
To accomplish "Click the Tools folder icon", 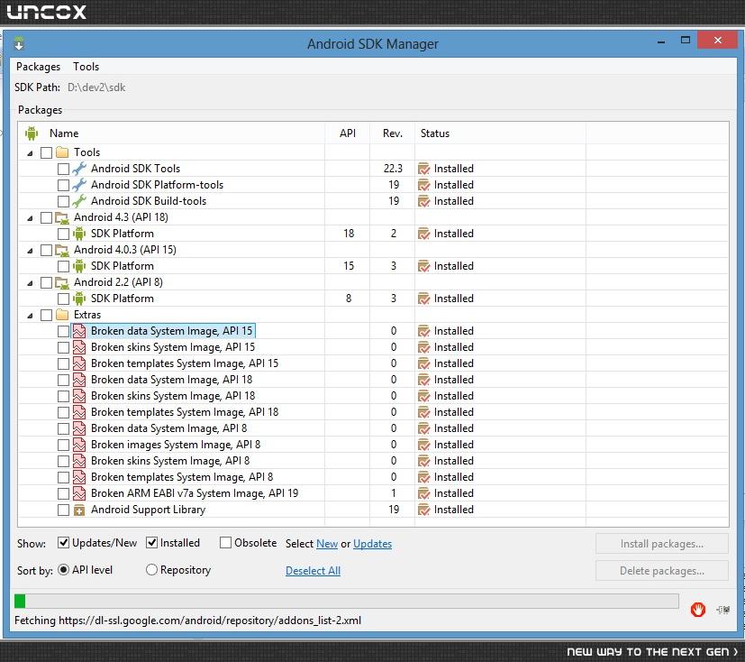I will tap(62, 152).
